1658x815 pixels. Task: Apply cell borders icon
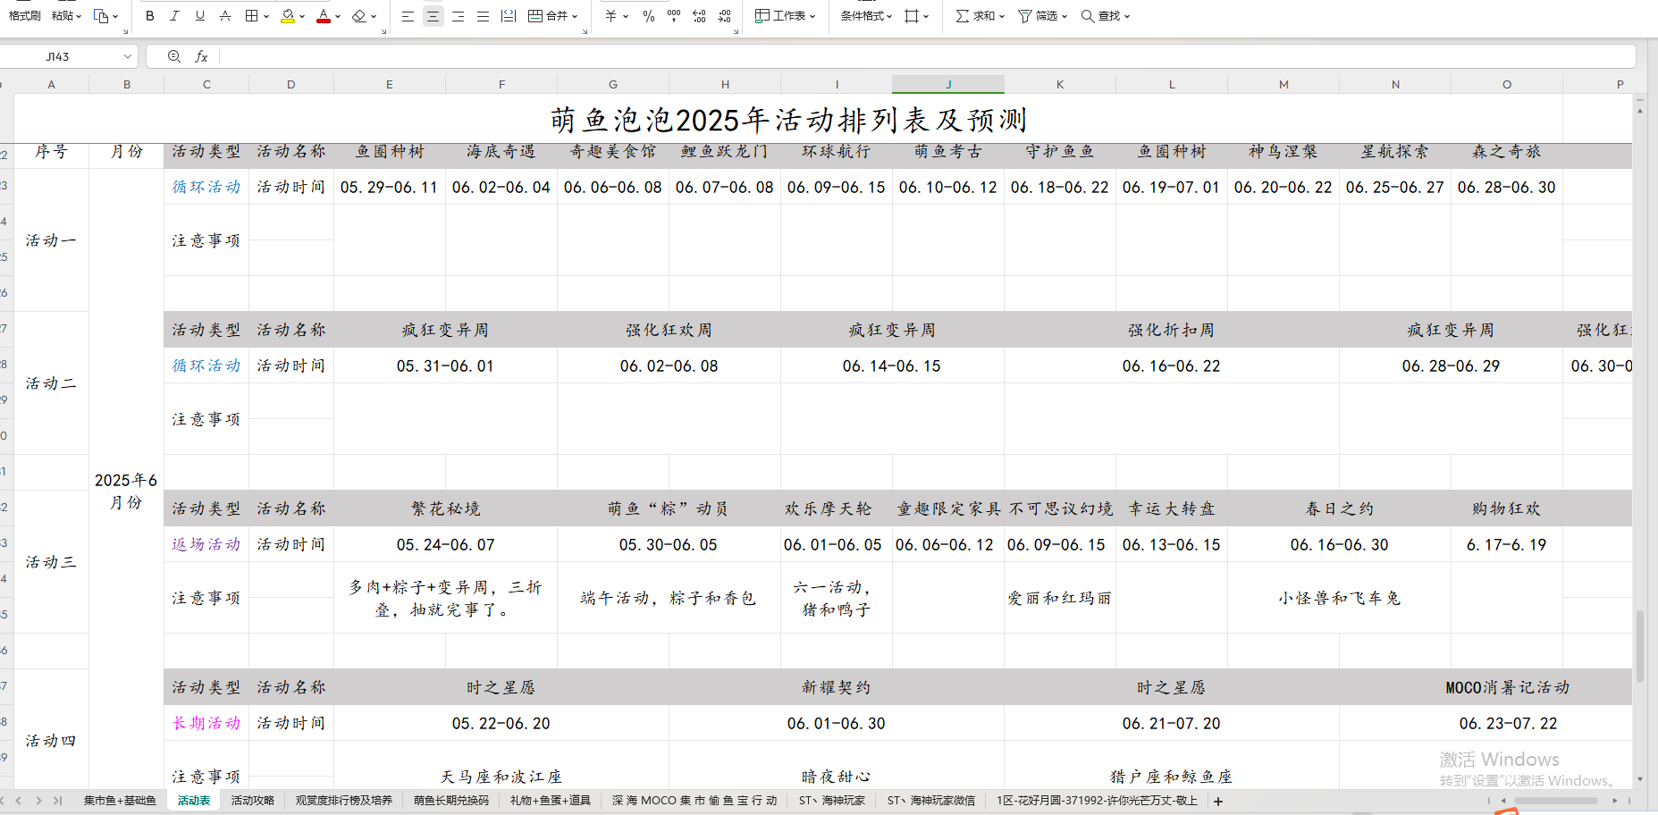click(252, 16)
